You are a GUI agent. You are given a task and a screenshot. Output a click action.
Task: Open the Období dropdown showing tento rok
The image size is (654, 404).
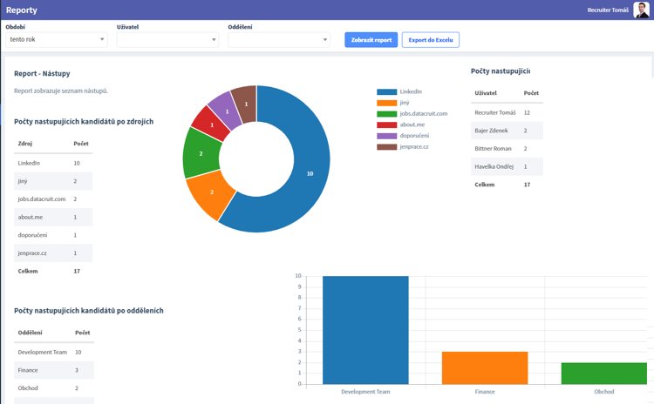[x=57, y=39]
